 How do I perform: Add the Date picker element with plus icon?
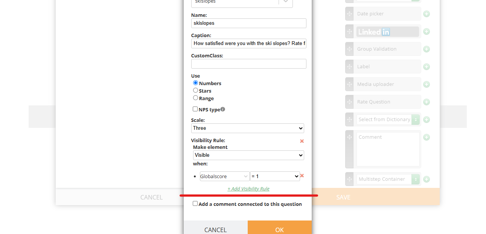tap(427, 14)
